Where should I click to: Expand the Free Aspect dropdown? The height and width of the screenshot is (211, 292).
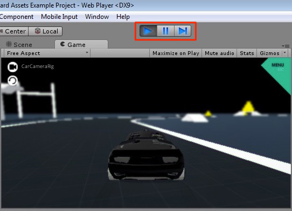point(47,53)
